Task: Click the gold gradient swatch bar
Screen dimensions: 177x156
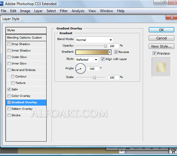Action: [x=92, y=52]
